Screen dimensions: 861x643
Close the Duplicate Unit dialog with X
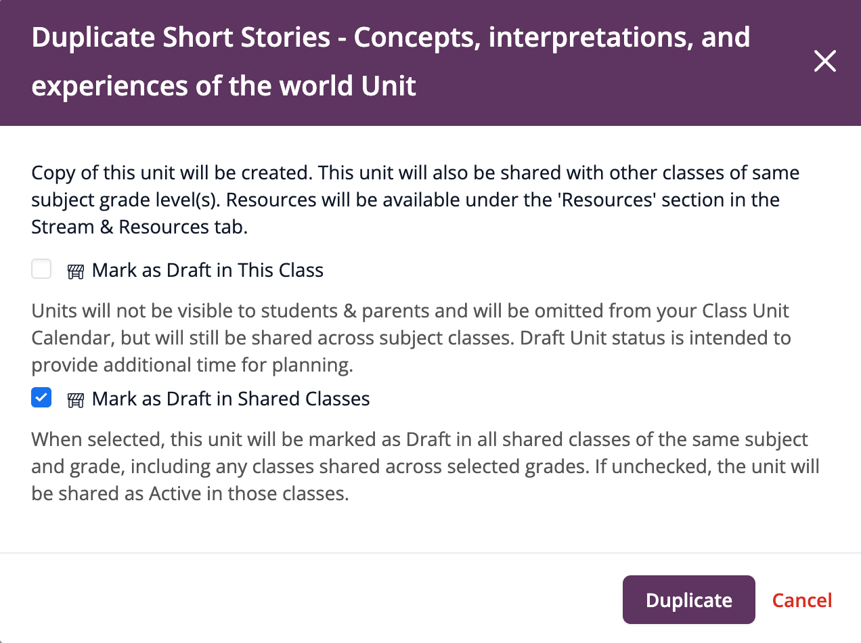(824, 62)
